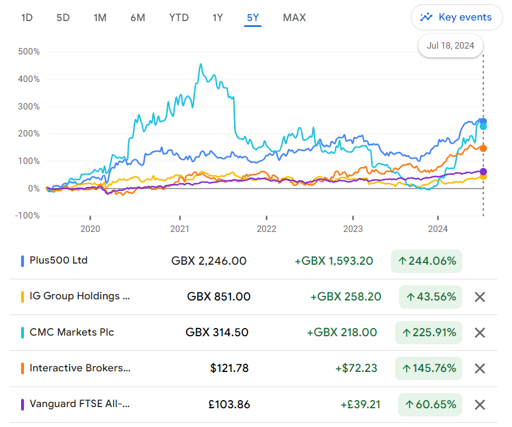
Task: Remove Interactive Brokers from comparison
Action: (480, 368)
